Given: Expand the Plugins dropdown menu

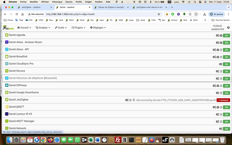Looking at the screenshot, I should (78, 28).
